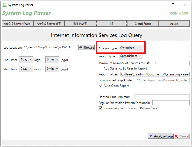Click the eye icon on Browse button

[81, 47]
